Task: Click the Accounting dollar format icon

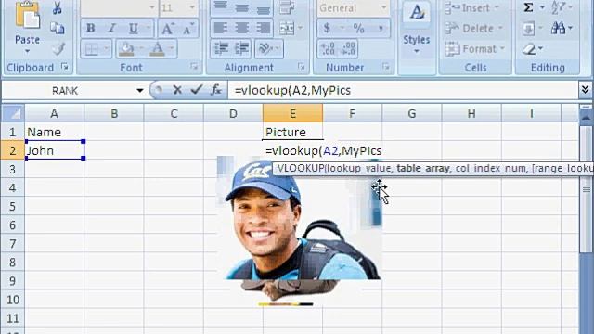Action: [x=327, y=28]
